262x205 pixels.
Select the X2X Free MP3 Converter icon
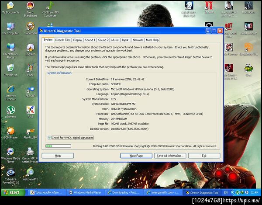(x=50, y=9)
